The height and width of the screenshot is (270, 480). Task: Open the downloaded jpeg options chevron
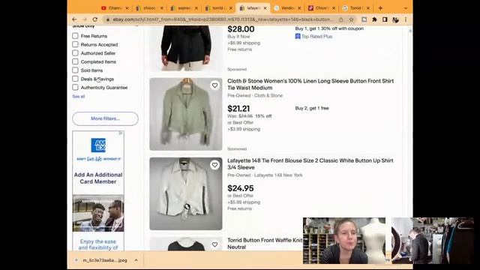[136, 260]
